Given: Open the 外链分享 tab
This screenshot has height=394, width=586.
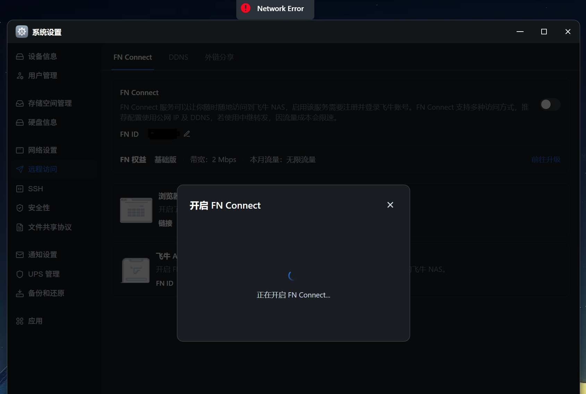Looking at the screenshot, I should click(x=219, y=57).
